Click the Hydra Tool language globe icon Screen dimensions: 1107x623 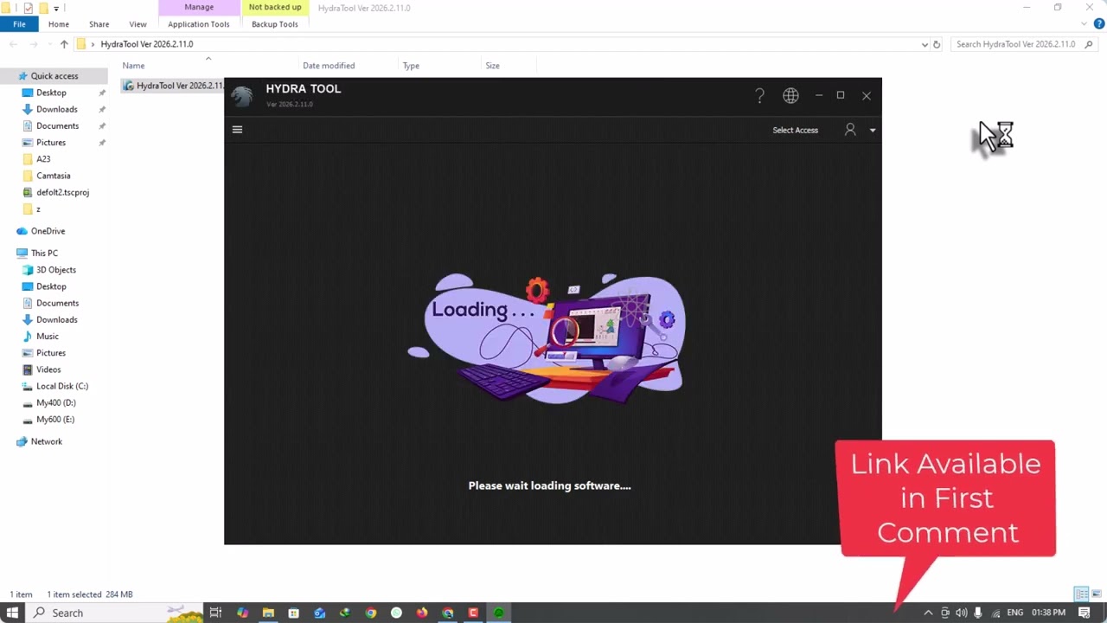pyautogui.click(x=790, y=96)
